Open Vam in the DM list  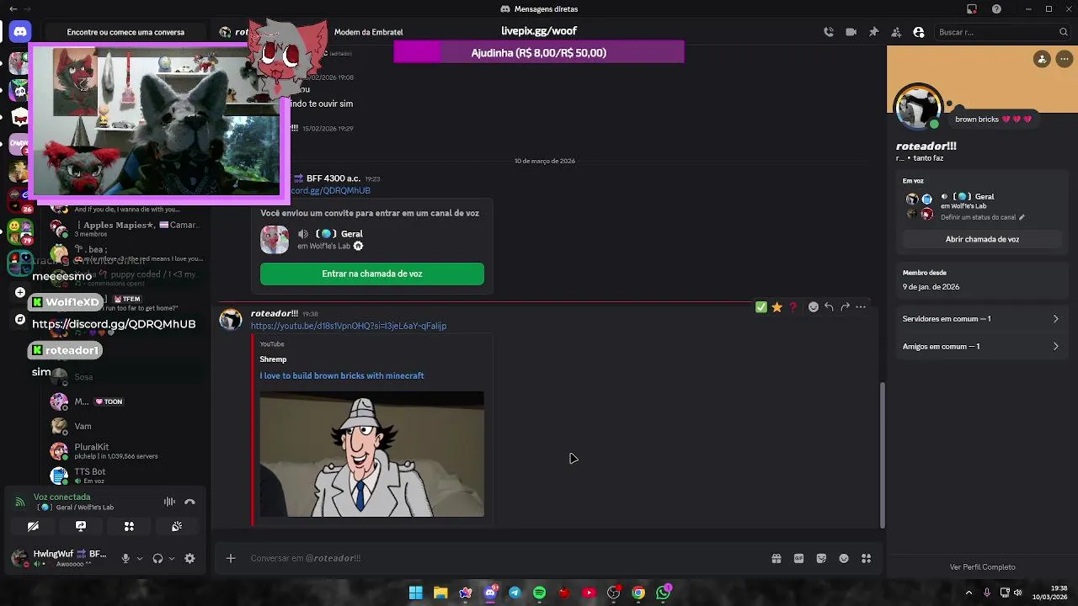(x=126, y=426)
